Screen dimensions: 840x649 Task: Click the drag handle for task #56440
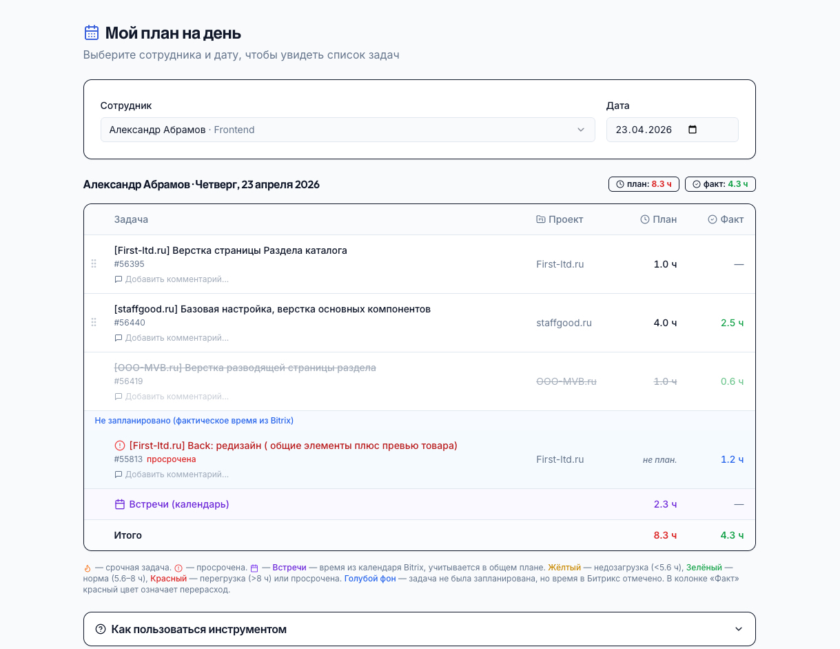pyautogui.click(x=94, y=323)
